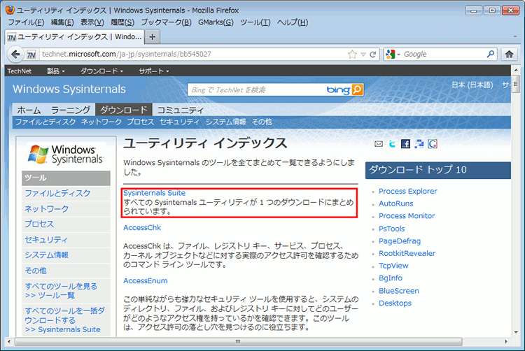Select ファイルとディスク in the left sidebar

[57, 193]
